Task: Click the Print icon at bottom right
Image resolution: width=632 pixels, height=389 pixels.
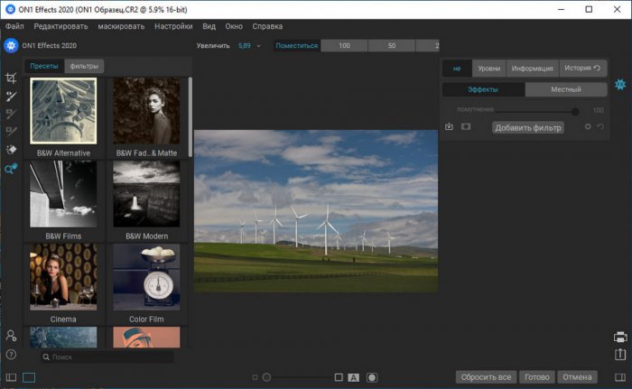Action: coord(620,337)
